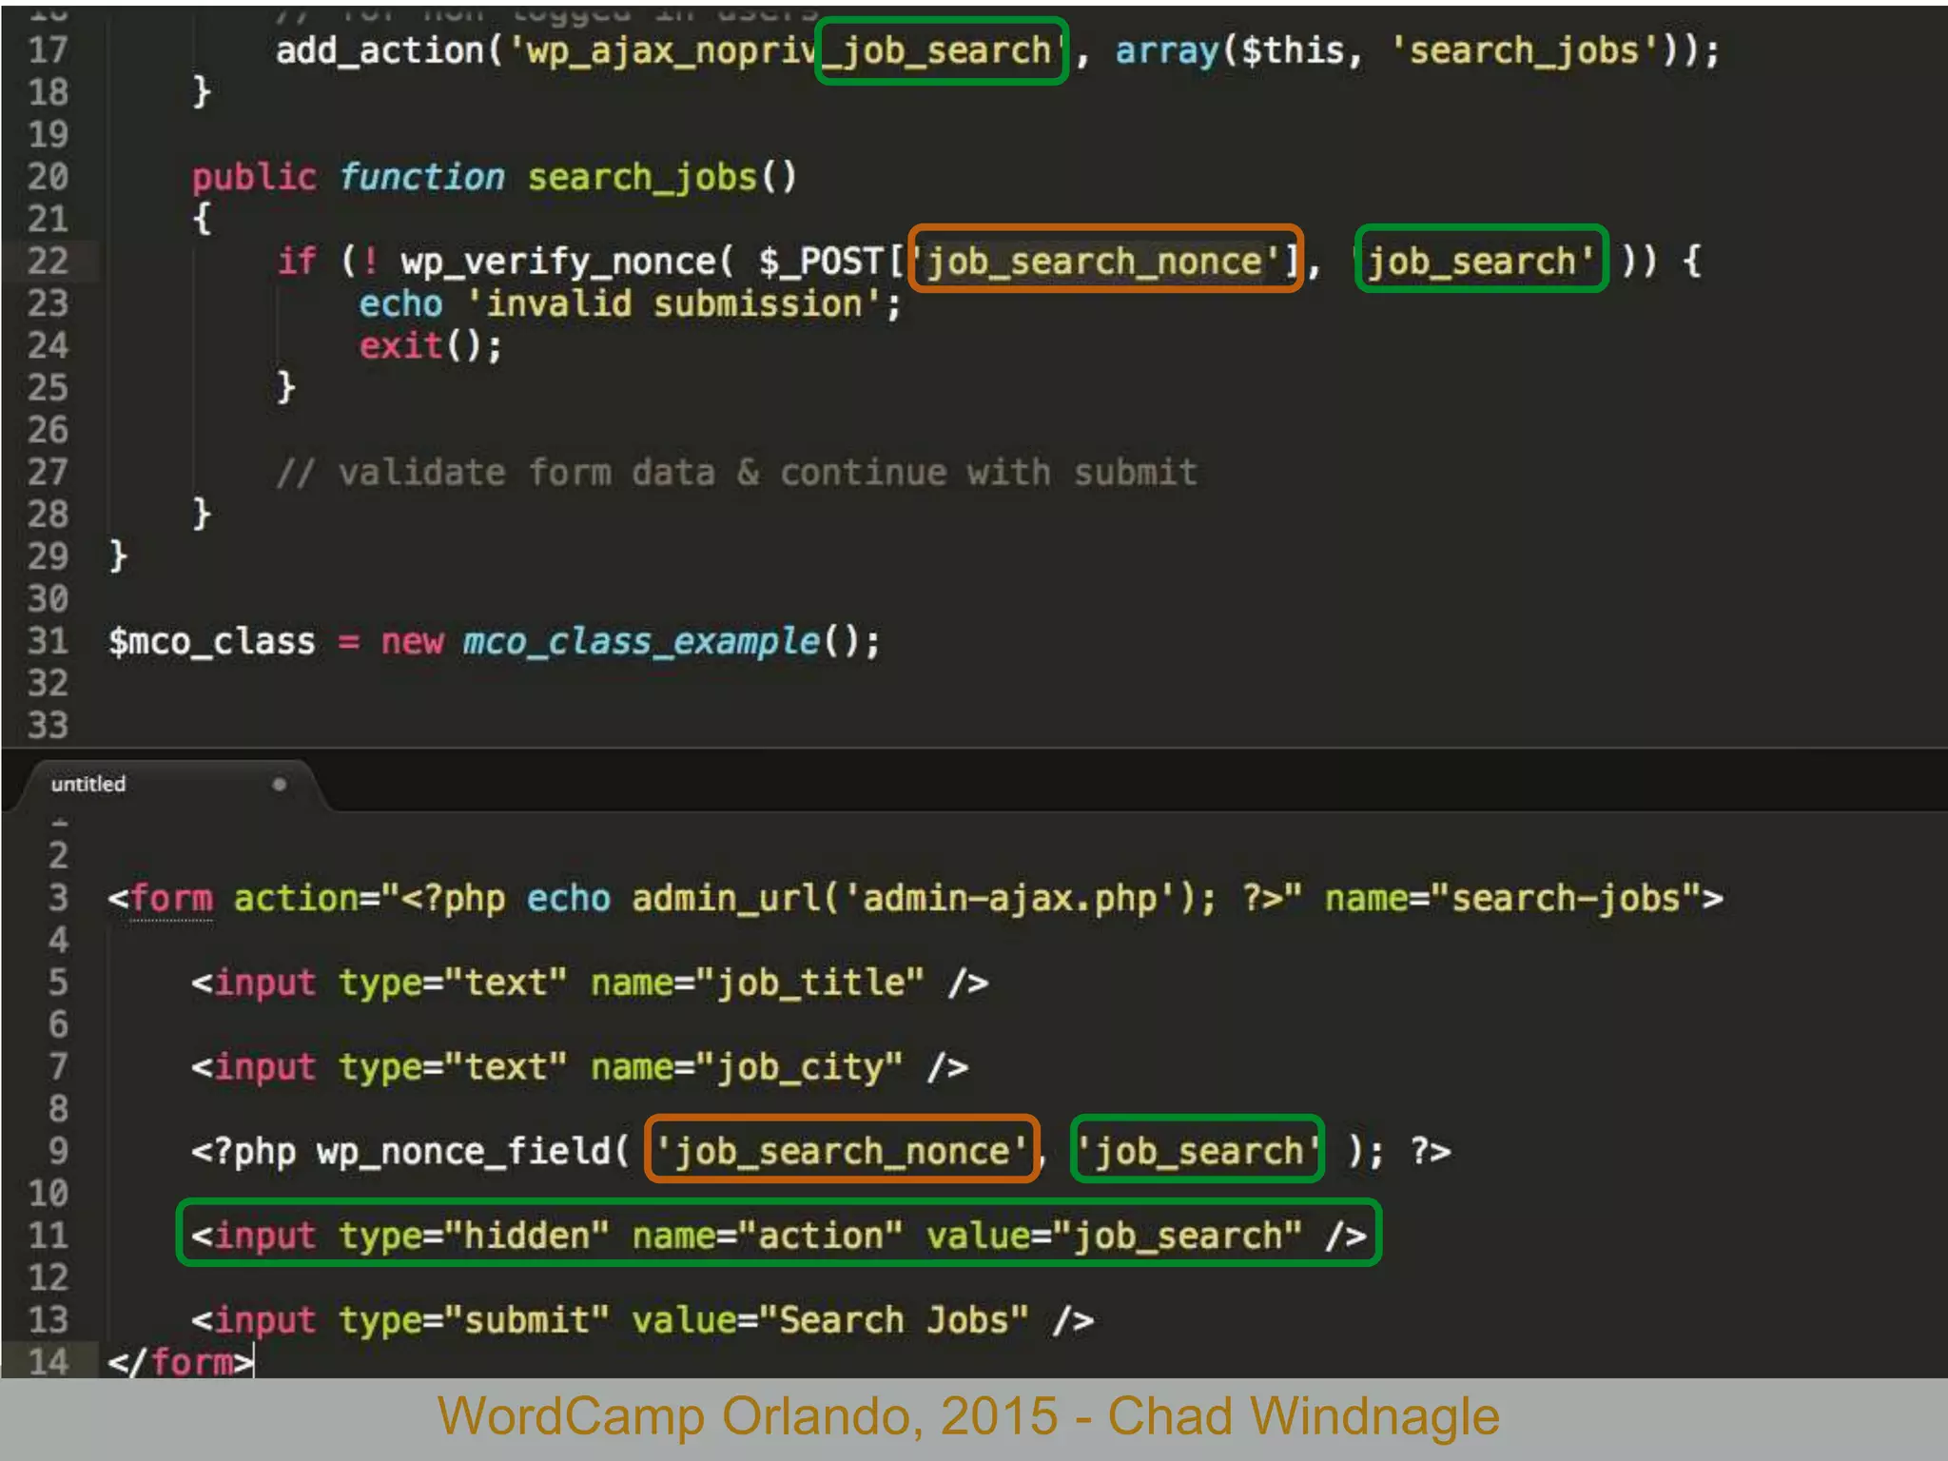Click the validate form data comment

(736, 472)
